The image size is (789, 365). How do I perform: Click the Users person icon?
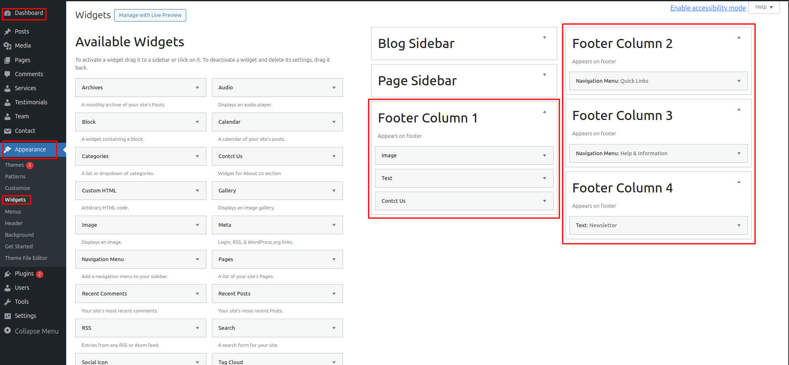pos(7,288)
